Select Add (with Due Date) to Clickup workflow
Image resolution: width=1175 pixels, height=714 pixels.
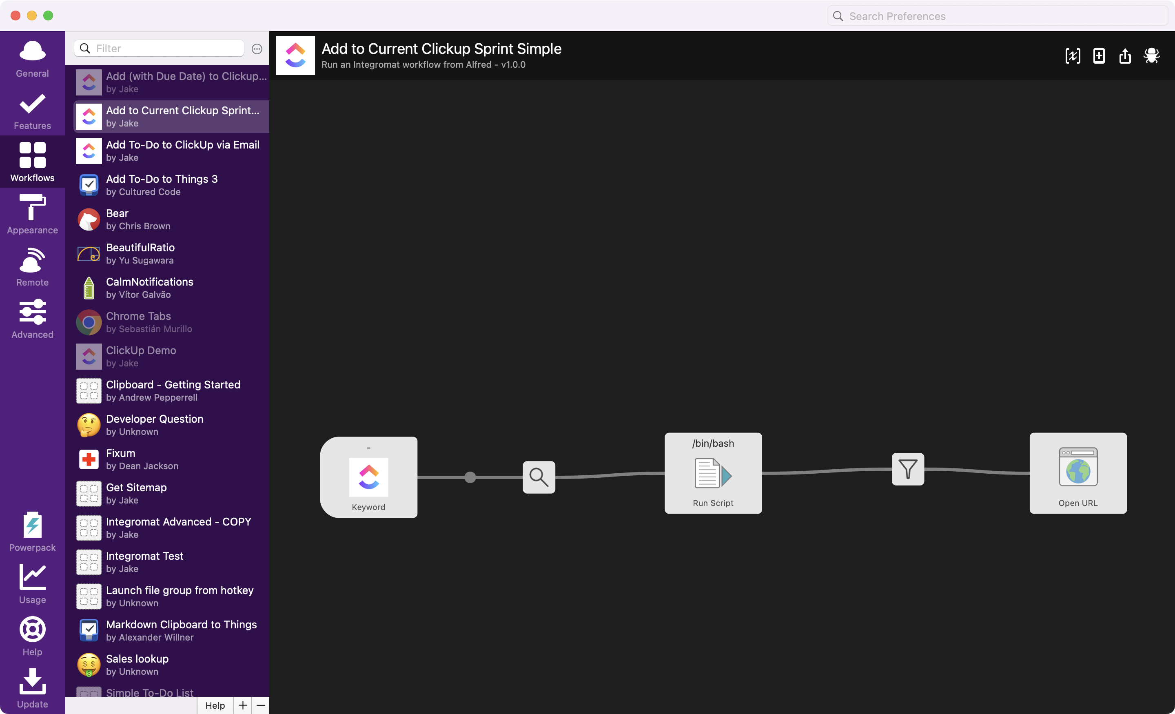point(171,82)
